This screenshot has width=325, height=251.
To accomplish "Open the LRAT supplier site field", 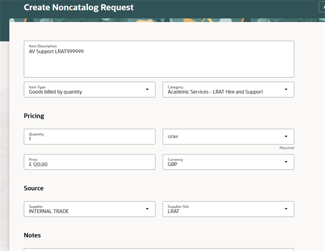I will click(x=222, y=209).
